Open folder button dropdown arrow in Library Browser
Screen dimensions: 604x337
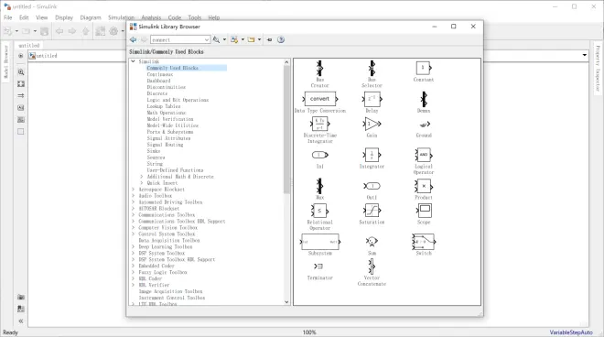(259, 39)
